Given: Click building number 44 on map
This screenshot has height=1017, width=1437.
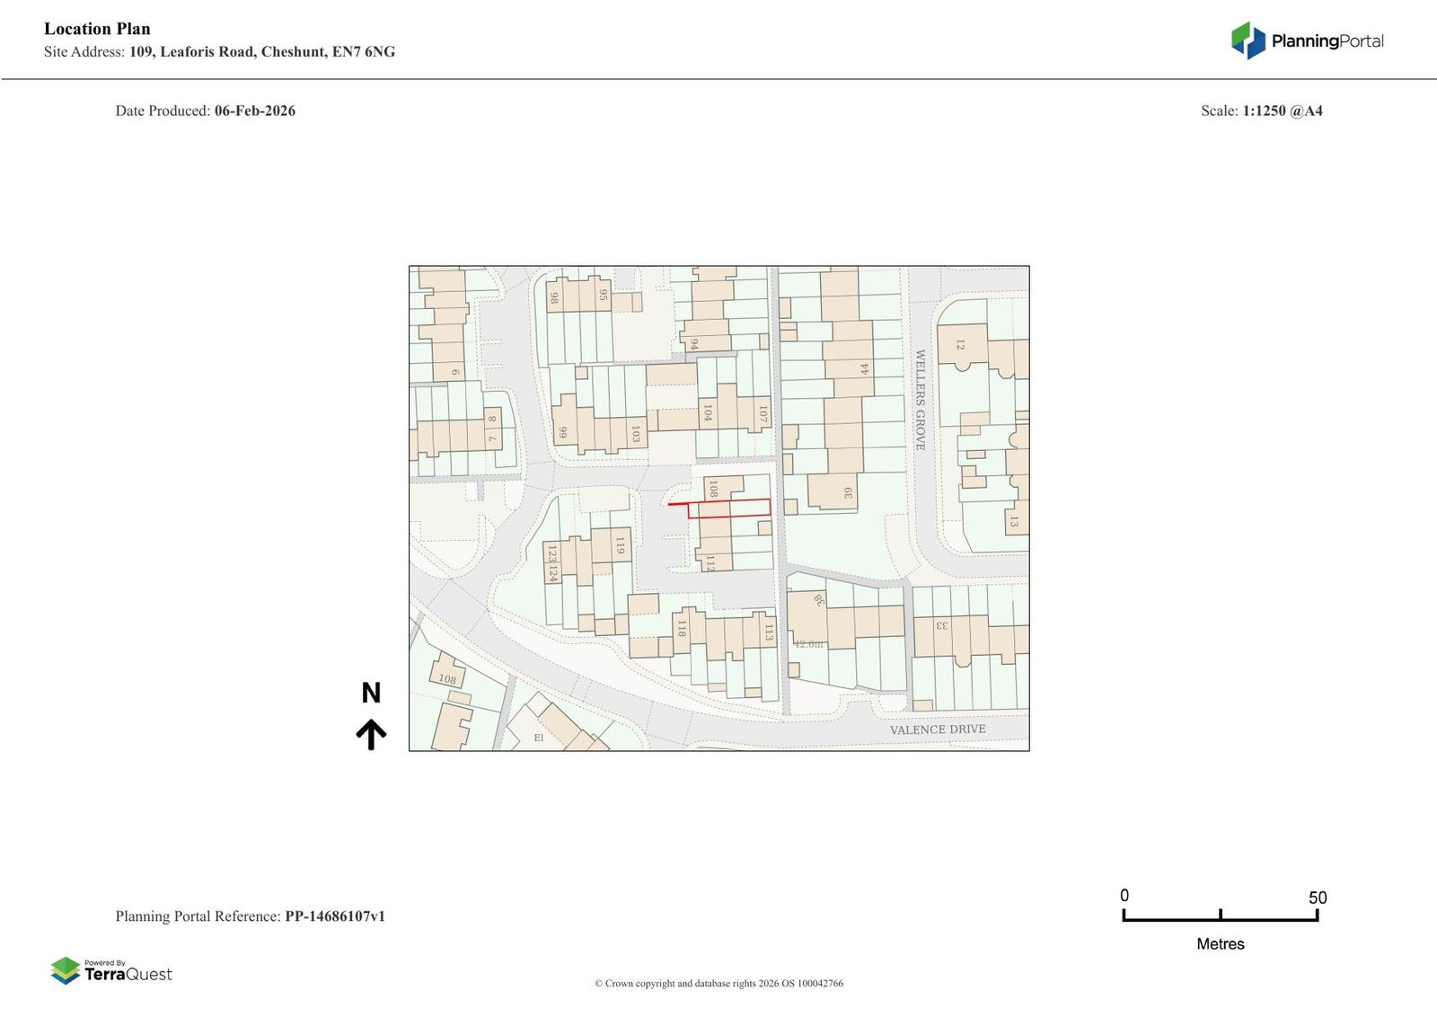Looking at the screenshot, I should point(864,368).
